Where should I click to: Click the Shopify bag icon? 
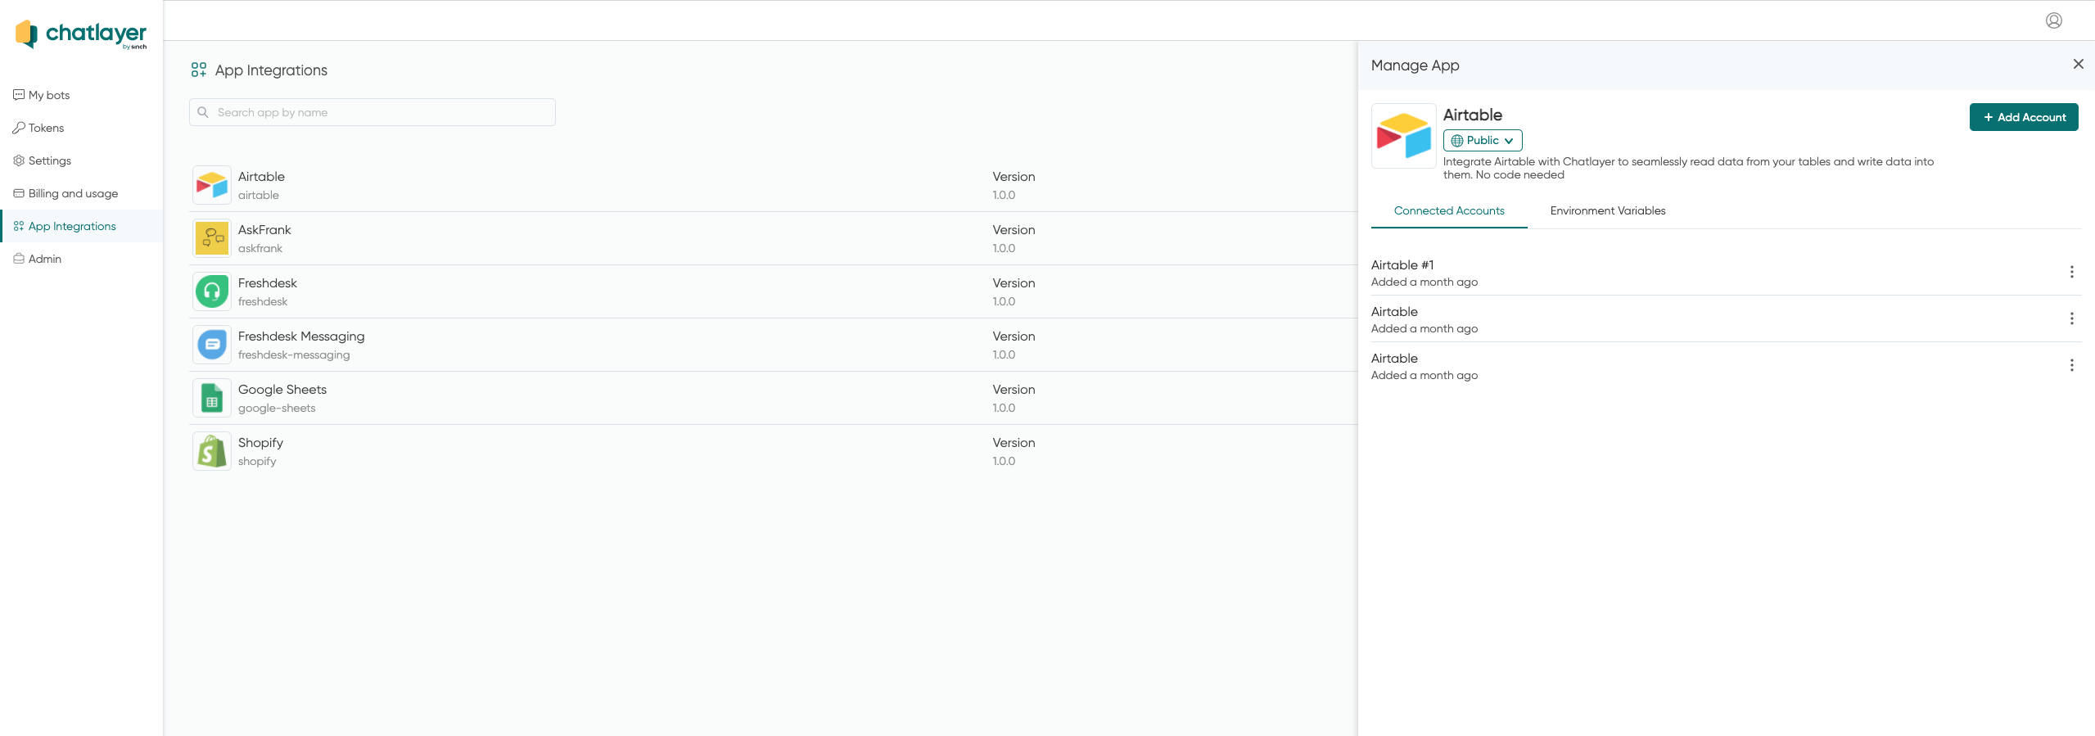pos(212,451)
